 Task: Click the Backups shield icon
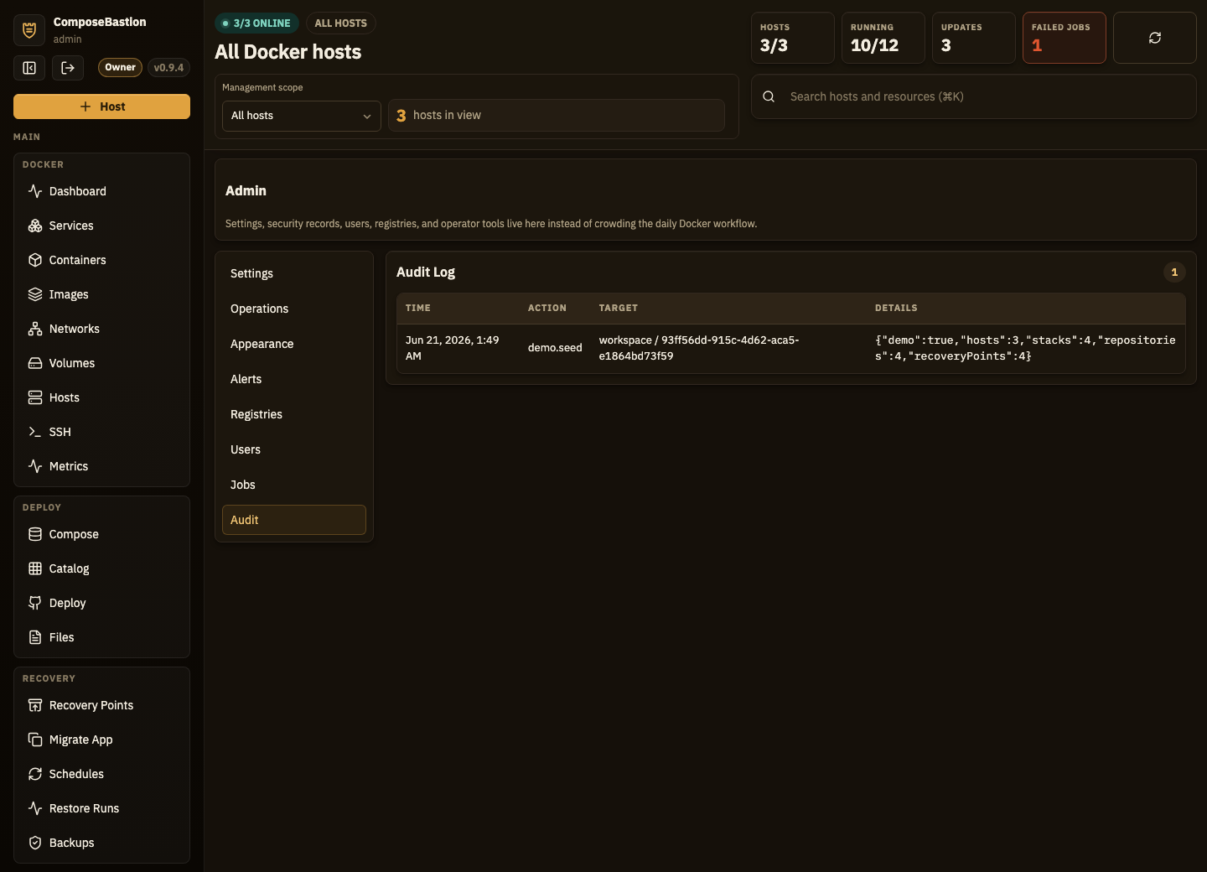[x=35, y=843]
